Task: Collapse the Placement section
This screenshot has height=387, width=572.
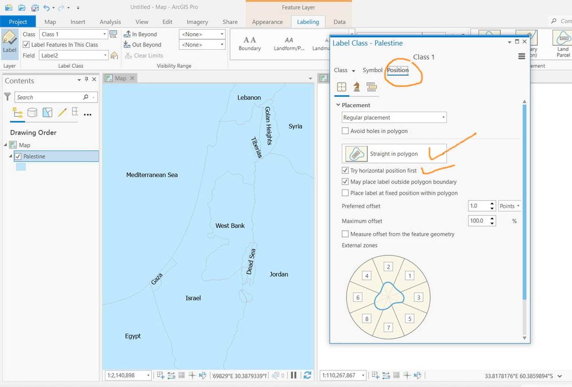Action: [338, 105]
